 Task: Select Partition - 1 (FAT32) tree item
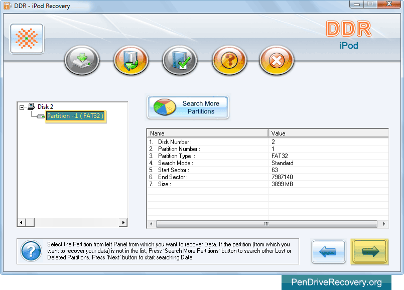pos(75,116)
